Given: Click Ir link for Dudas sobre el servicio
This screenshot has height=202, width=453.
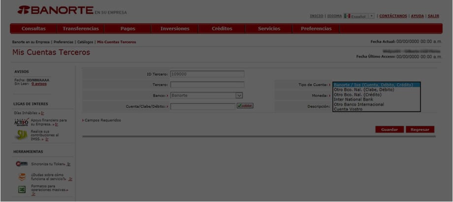Looking at the screenshot, I should (x=70, y=179).
